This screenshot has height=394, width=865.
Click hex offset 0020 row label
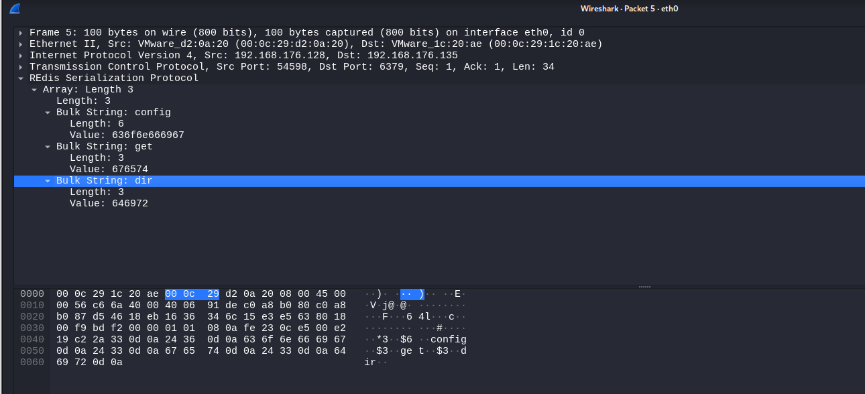(x=32, y=317)
